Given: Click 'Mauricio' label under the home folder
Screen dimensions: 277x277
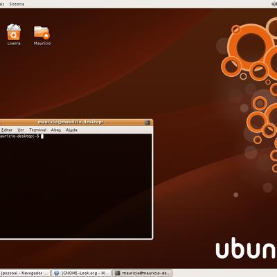Looking at the screenshot, I should tap(42, 43).
